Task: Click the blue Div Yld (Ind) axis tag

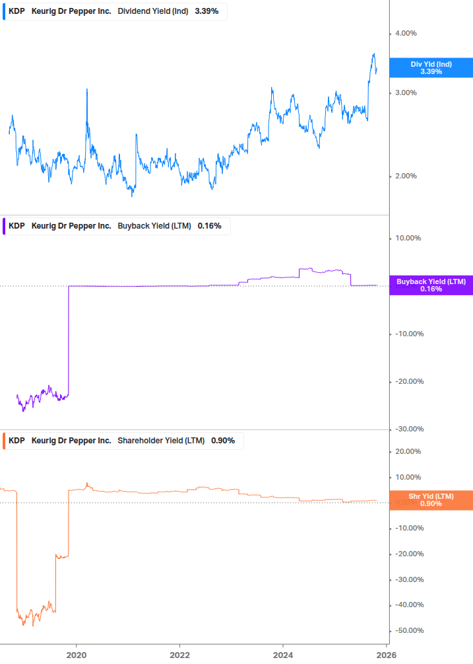Action: tap(431, 67)
